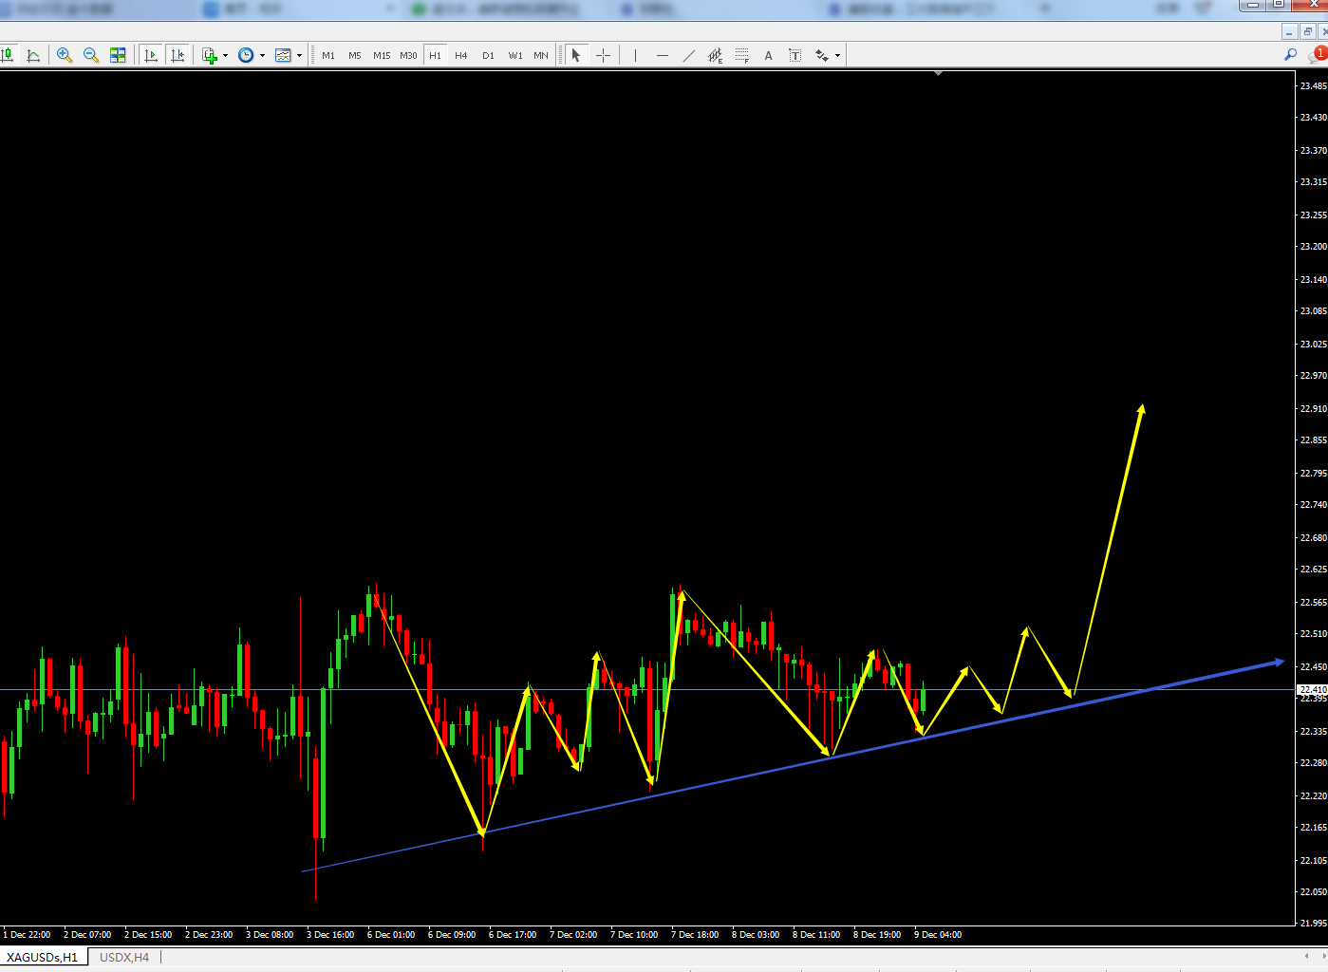Click the 23.200 price scale label
This screenshot has height=972, width=1328.
pos(1313,247)
